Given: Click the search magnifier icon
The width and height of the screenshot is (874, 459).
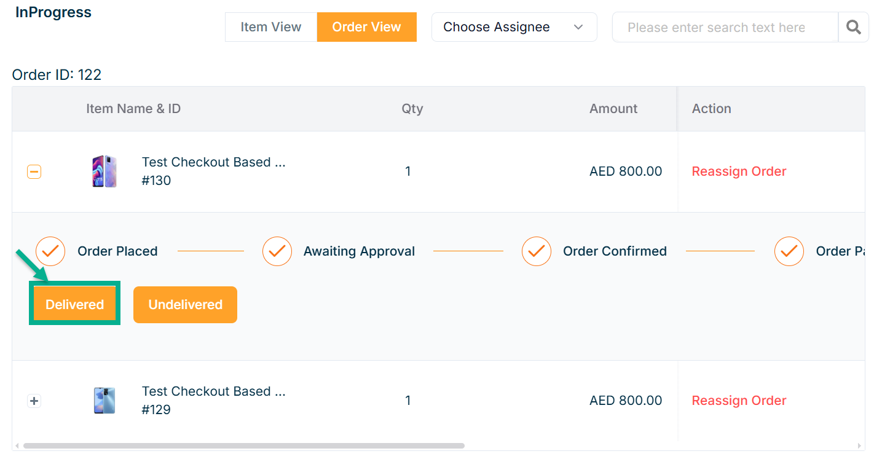Looking at the screenshot, I should (x=853, y=27).
